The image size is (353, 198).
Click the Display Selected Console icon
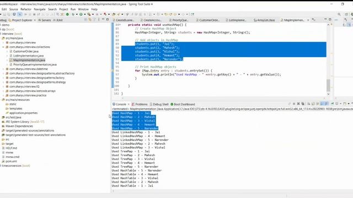coord(337,104)
